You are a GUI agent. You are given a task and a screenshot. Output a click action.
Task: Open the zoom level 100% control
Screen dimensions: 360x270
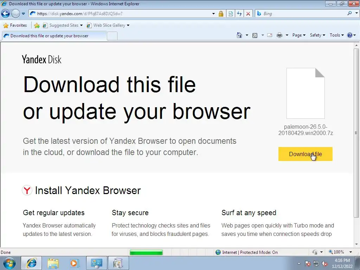336,252
